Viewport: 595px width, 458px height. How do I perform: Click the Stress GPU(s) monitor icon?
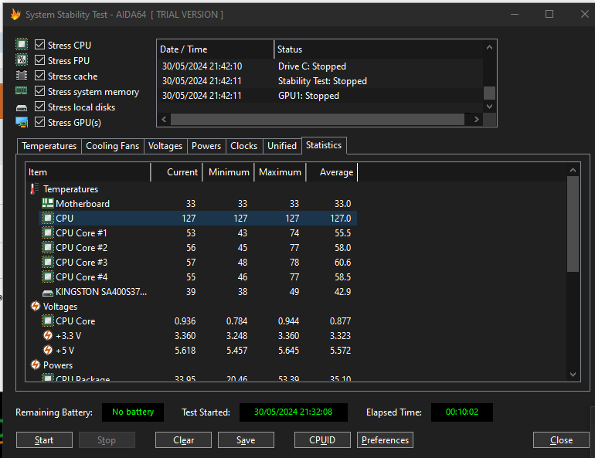point(22,122)
